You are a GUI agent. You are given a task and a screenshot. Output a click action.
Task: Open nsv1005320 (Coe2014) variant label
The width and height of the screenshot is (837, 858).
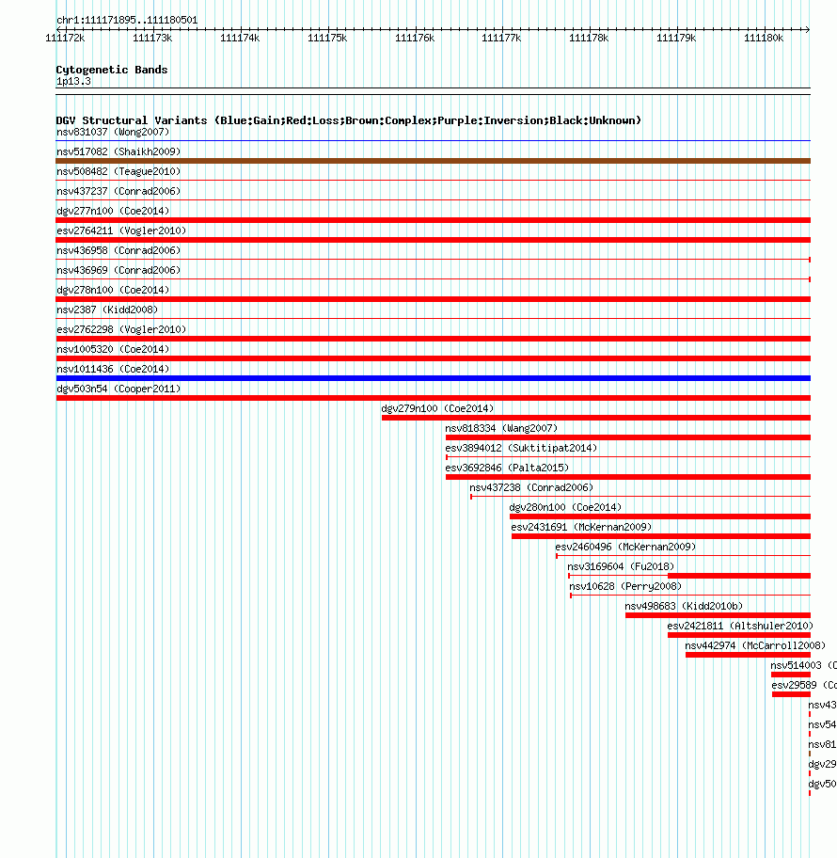coord(113,348)
